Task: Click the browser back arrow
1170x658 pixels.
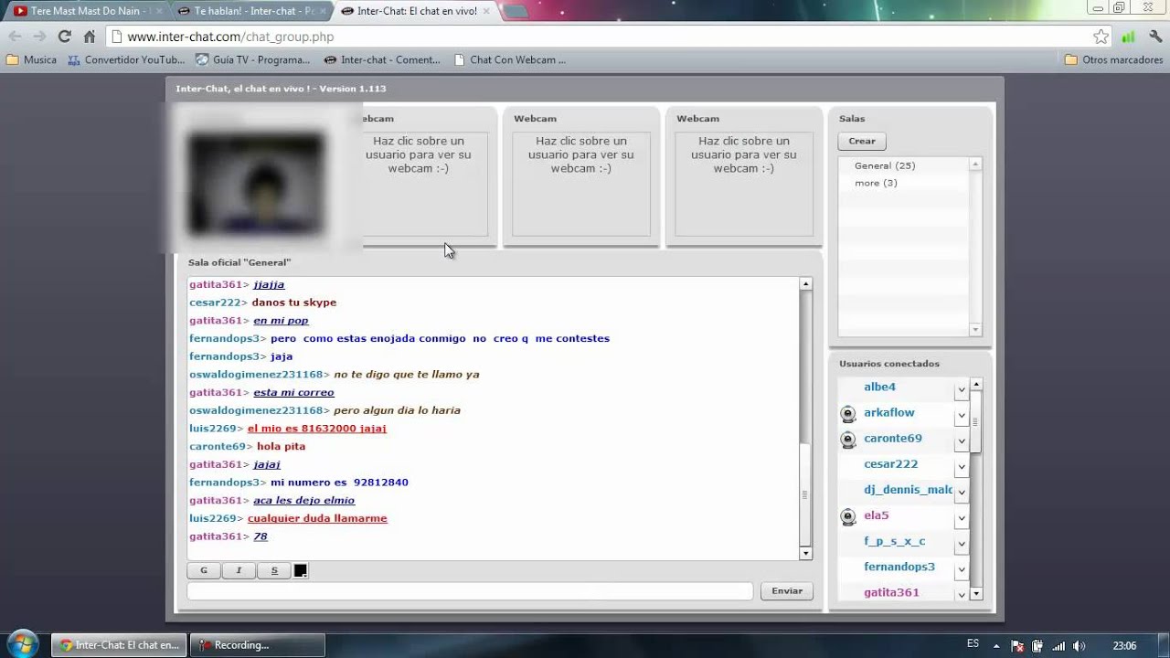Action: coord(15,37)
